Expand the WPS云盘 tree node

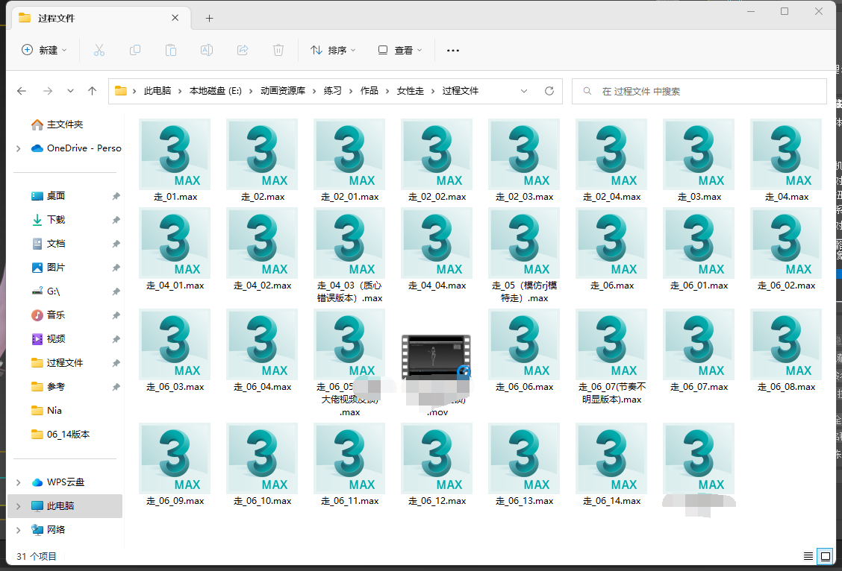point(19,482)
